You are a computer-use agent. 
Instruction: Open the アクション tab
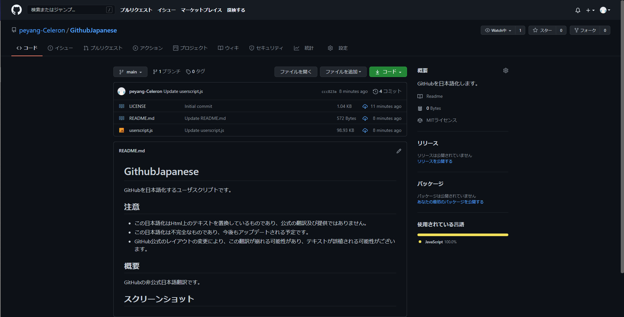pos(148,48)
